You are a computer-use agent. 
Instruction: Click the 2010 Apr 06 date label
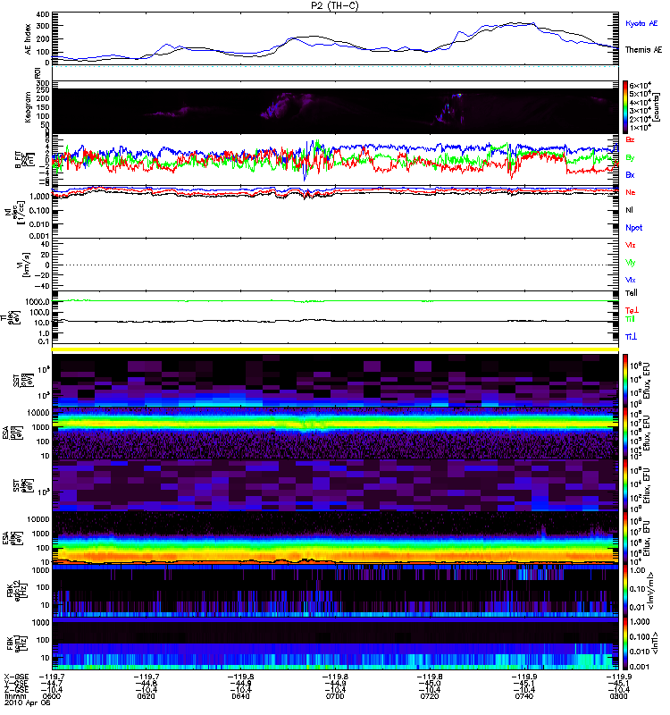pos(27,702)
